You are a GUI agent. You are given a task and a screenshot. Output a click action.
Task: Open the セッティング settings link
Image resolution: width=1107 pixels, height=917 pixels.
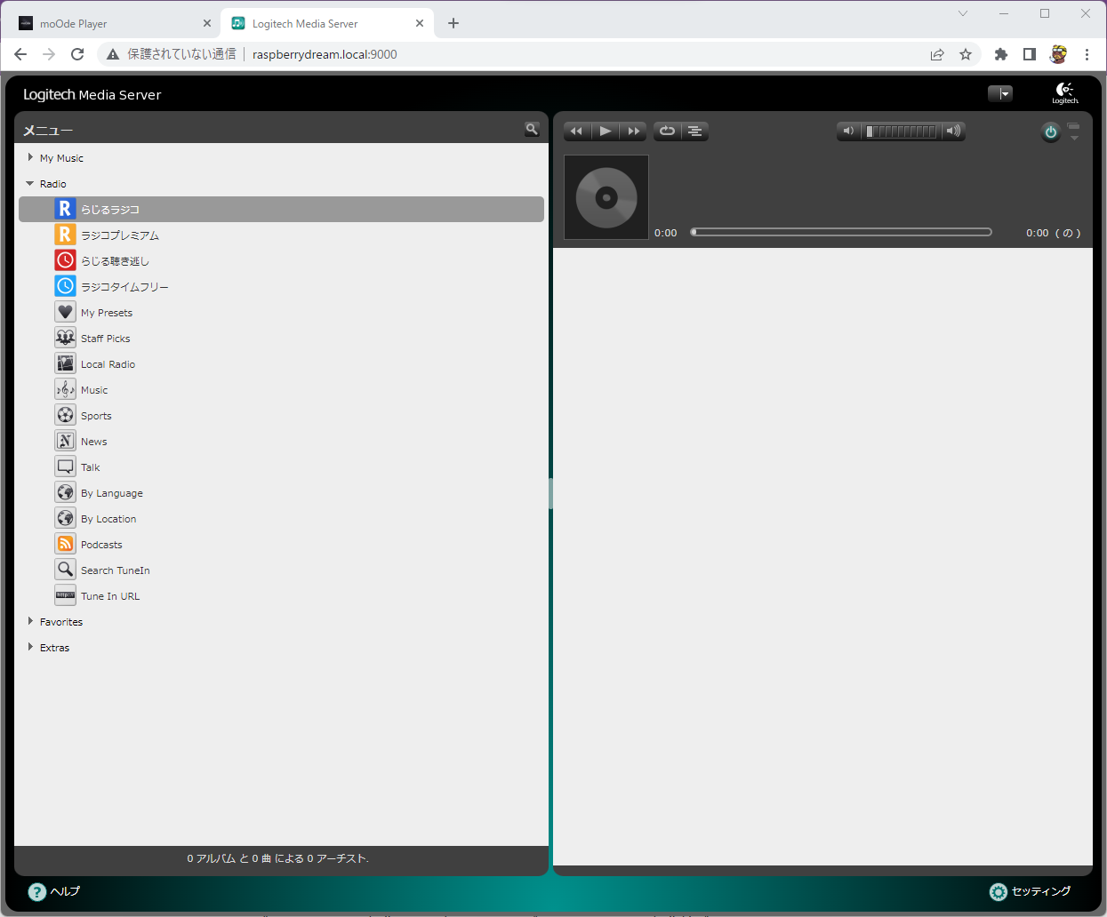[1041, 891]
